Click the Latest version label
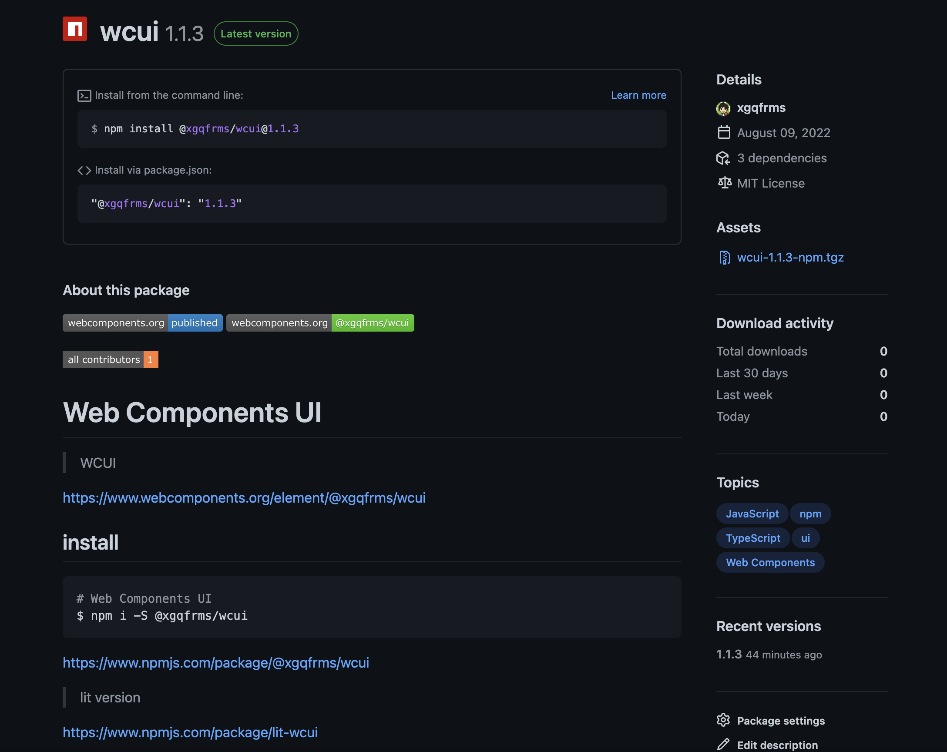Image resolution: width=947 pixels, height=752 pixels. pos(255,34)
